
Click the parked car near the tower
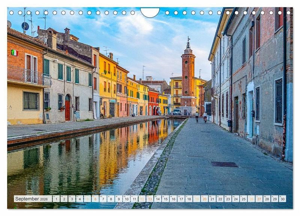tap(177, 112)
